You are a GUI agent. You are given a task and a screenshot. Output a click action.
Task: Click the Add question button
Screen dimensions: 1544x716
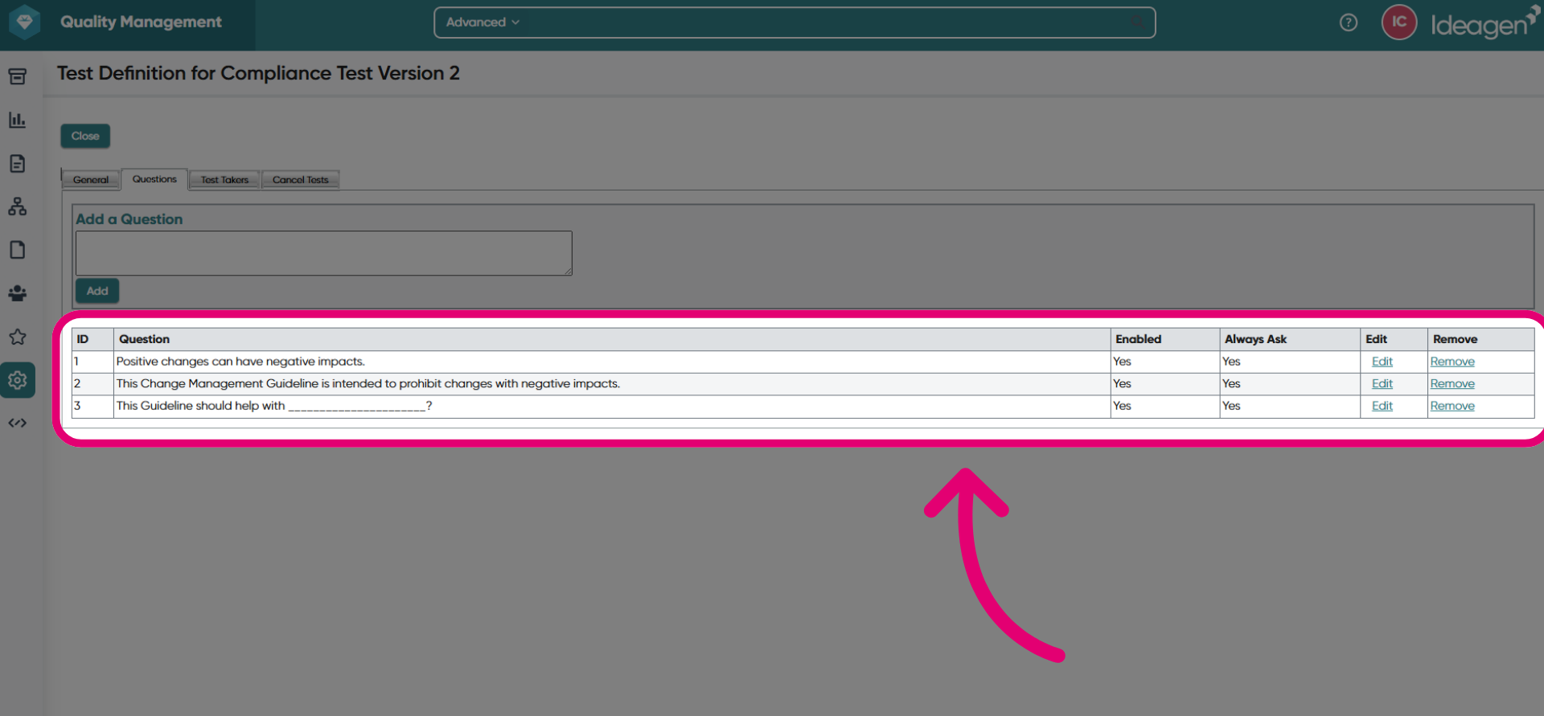click(x=97, y=291)
